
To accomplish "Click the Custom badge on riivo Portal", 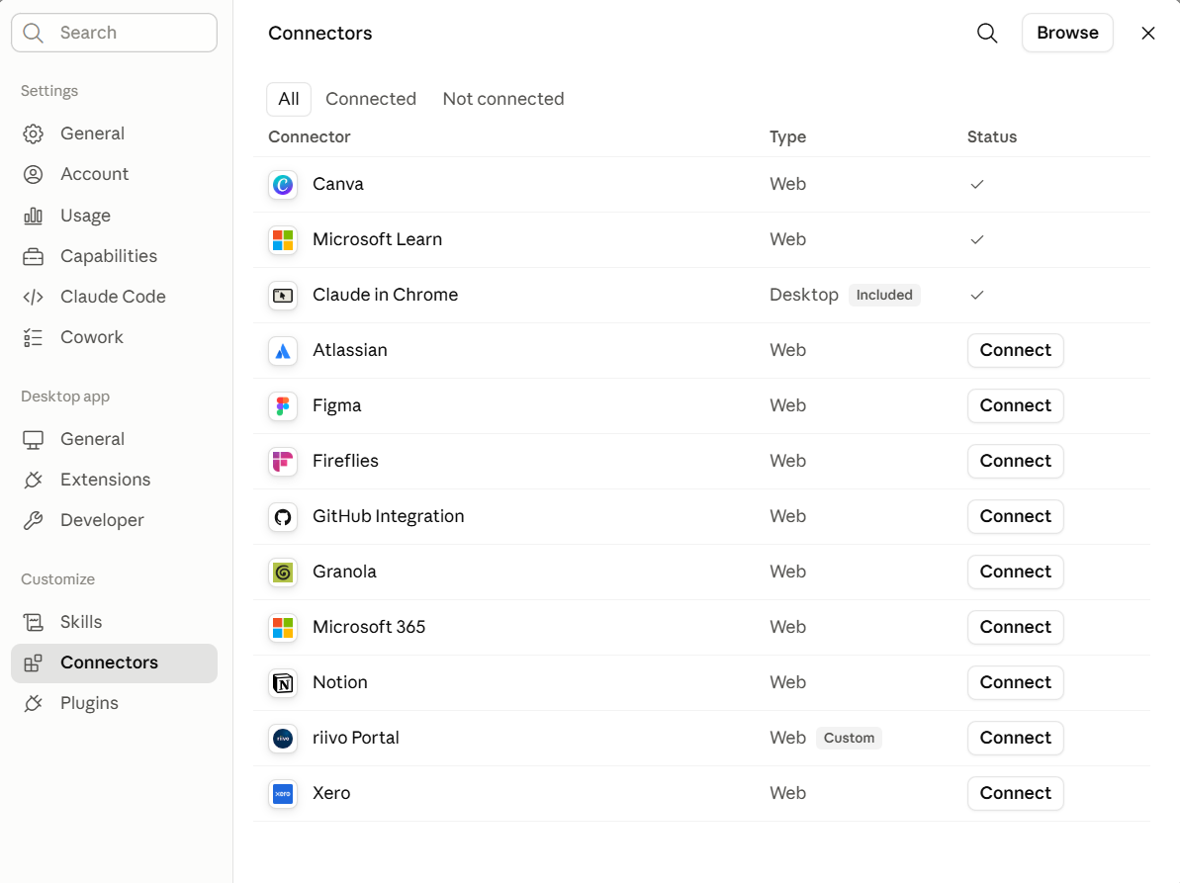I will pyautogui.click(x=849, y=738).
